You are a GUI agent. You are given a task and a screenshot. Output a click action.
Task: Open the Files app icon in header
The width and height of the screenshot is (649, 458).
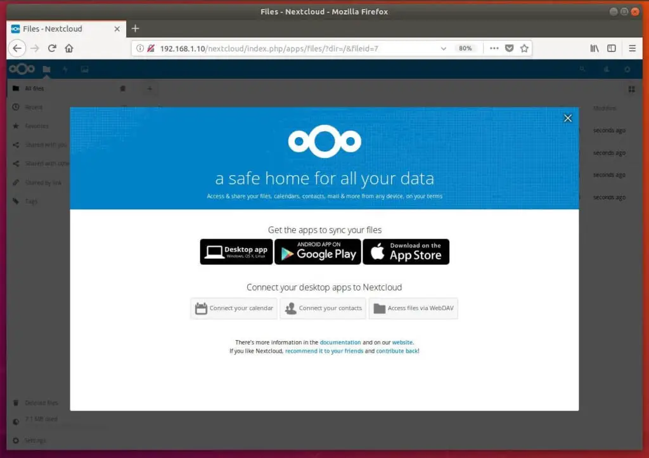(x=46, y=69)
